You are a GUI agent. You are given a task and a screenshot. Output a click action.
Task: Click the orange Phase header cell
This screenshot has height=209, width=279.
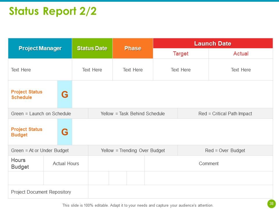click(x=133, y=48)
